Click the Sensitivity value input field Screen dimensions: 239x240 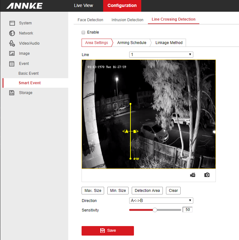coord(188,210)
